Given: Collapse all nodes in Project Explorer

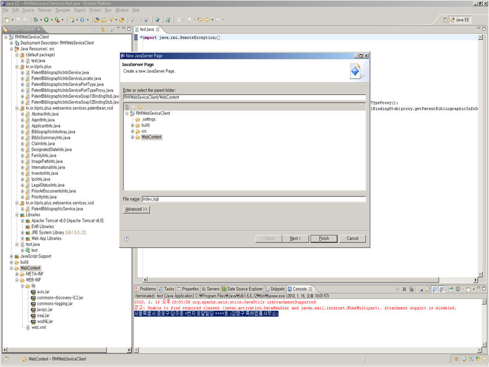Looking at the screenshot, I should 96,29.
